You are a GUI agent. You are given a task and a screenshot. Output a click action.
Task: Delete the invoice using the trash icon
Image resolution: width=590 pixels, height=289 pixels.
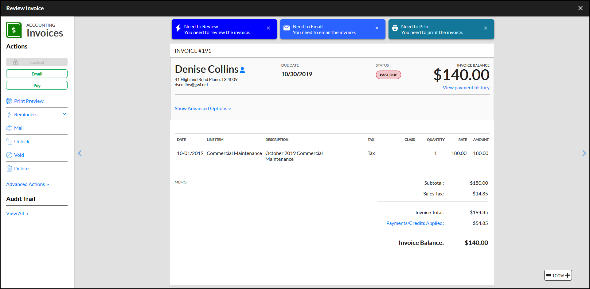pyautogui.click(x=9, y=168)
